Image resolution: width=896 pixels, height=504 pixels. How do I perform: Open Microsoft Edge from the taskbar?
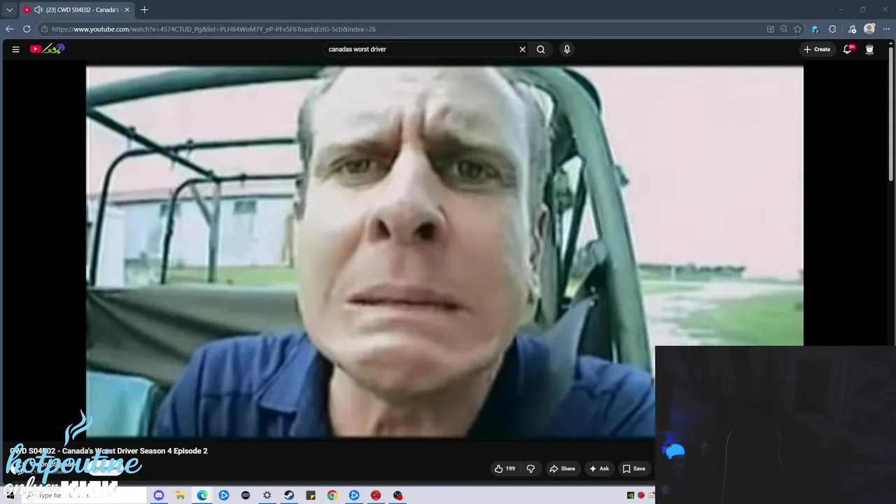click(x=202, y=496)
